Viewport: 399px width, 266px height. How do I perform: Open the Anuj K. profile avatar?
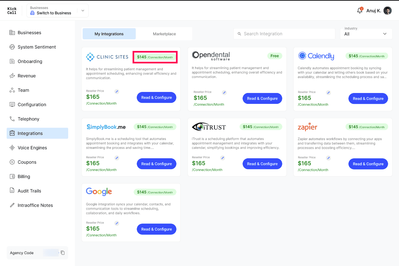coord(387,11)
